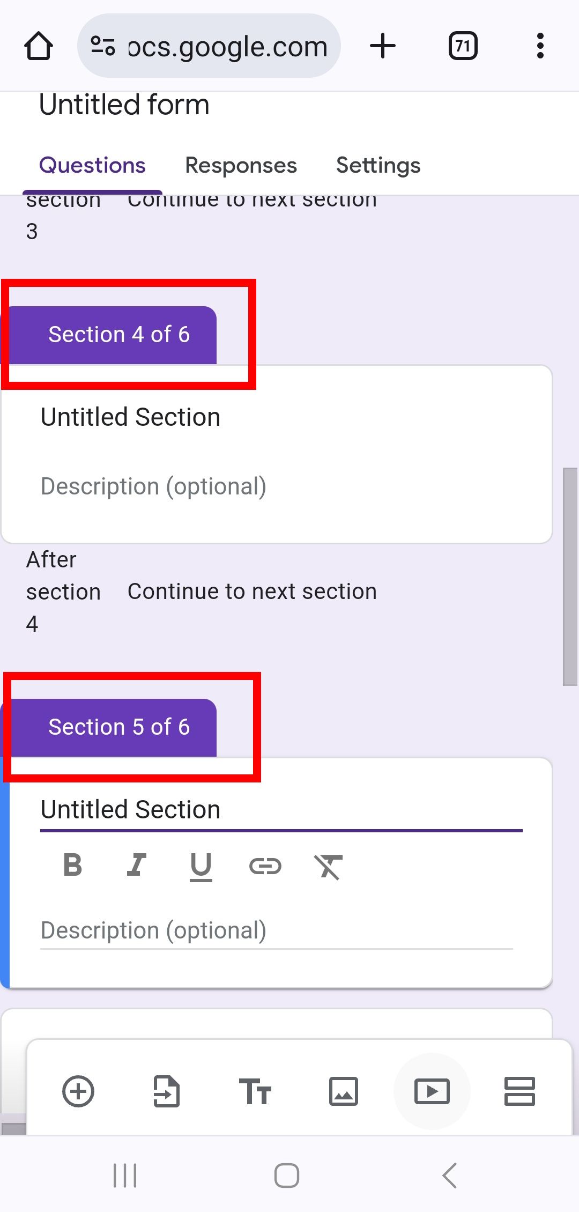The width and height of the screenshot is (579, 1212).
Task: Select the Add video icon
Action: (432, 1092)
